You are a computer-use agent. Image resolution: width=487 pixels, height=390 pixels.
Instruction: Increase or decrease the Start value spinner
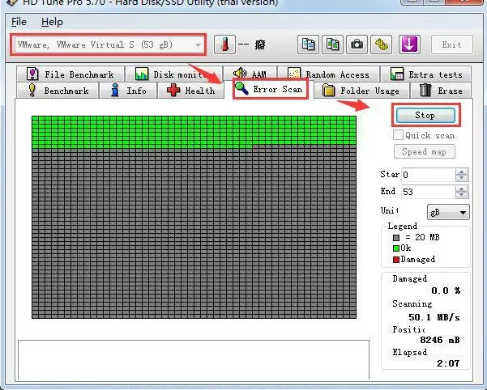[461, 175]
